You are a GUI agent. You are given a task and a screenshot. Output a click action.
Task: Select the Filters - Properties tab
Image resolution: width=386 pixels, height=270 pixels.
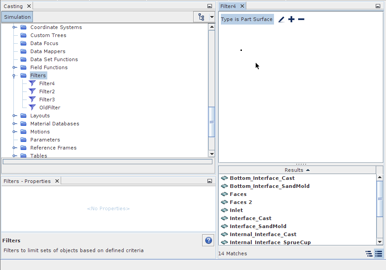(27, 181)
